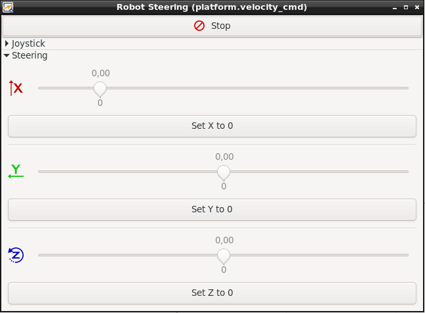Reset X with Set X to 0
This screenshot has width=425, height=313.
click(212, 126)
